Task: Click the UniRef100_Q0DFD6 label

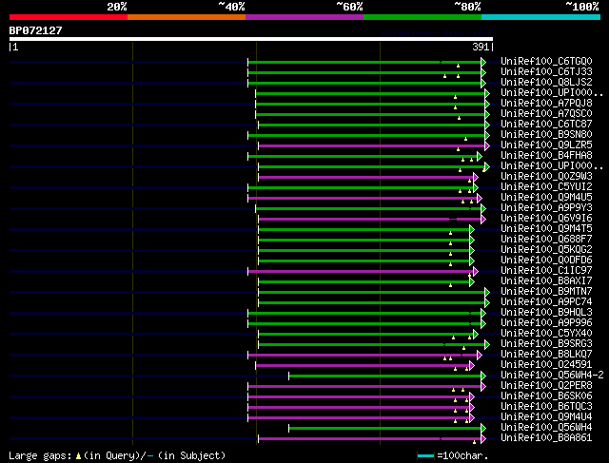Action: [x=546, y=260]
